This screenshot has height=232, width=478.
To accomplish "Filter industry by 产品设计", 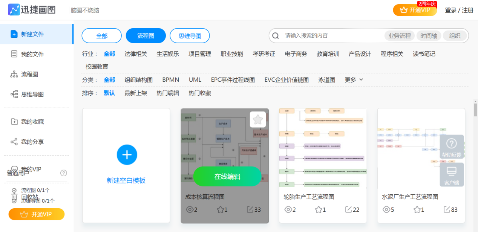I will click(360, 54).
